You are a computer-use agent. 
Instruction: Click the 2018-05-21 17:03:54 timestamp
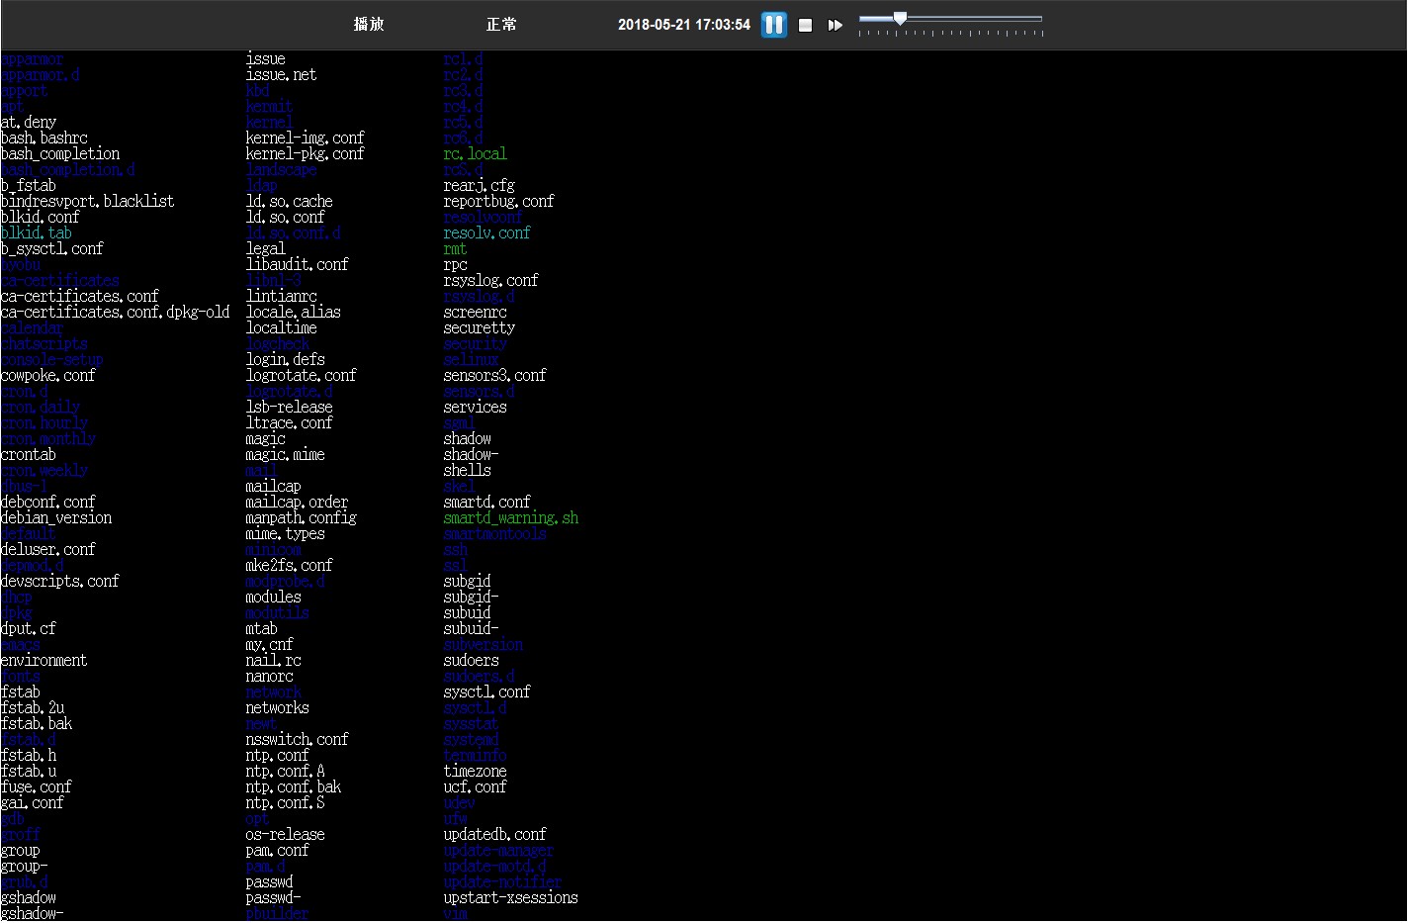[x=684, y=25]
